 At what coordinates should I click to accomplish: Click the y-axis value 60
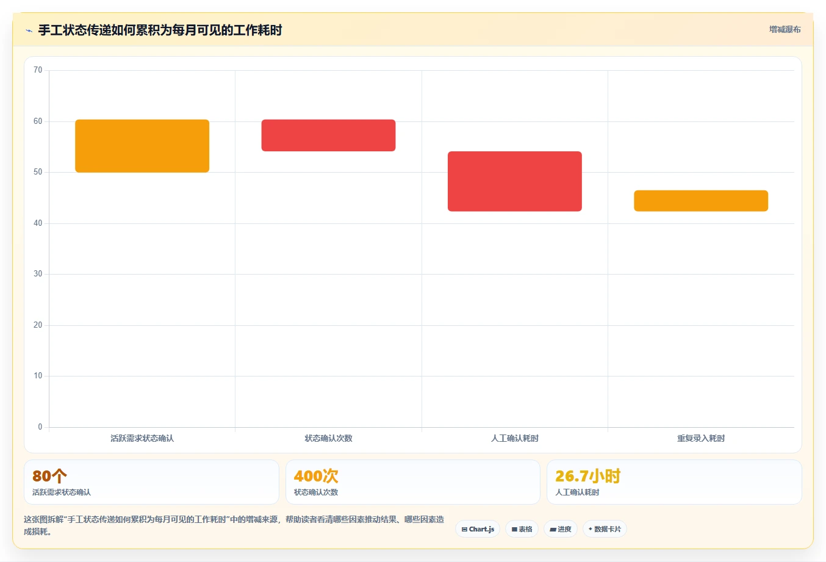38,121
